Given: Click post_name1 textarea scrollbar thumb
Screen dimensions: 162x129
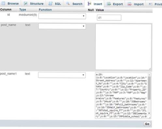Looking at the screenshot, I should pos(149,88).
